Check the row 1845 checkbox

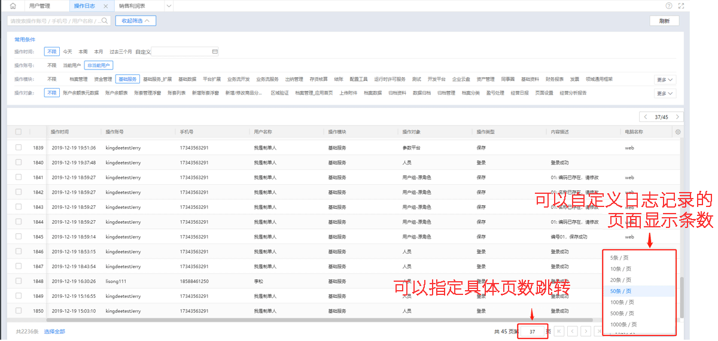(x=19, y=236)
